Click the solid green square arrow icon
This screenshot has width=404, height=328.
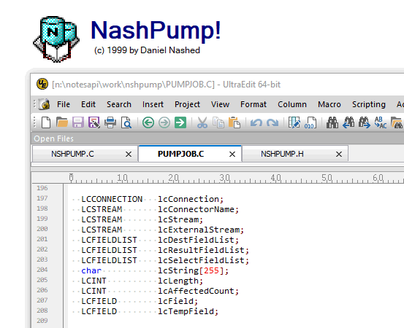click(180, 122)
